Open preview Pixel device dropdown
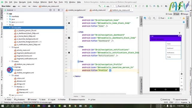 click(x=162, y=18)
